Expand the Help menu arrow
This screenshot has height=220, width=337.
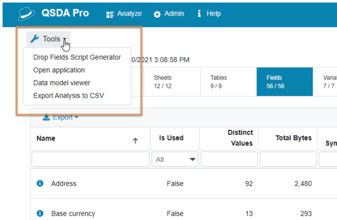(227, 14)
